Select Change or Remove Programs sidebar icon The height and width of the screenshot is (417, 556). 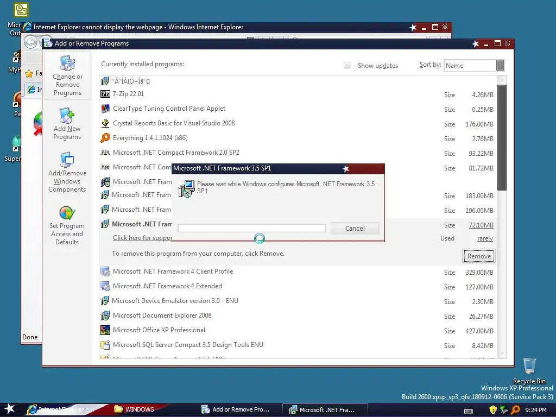[67, 64]
